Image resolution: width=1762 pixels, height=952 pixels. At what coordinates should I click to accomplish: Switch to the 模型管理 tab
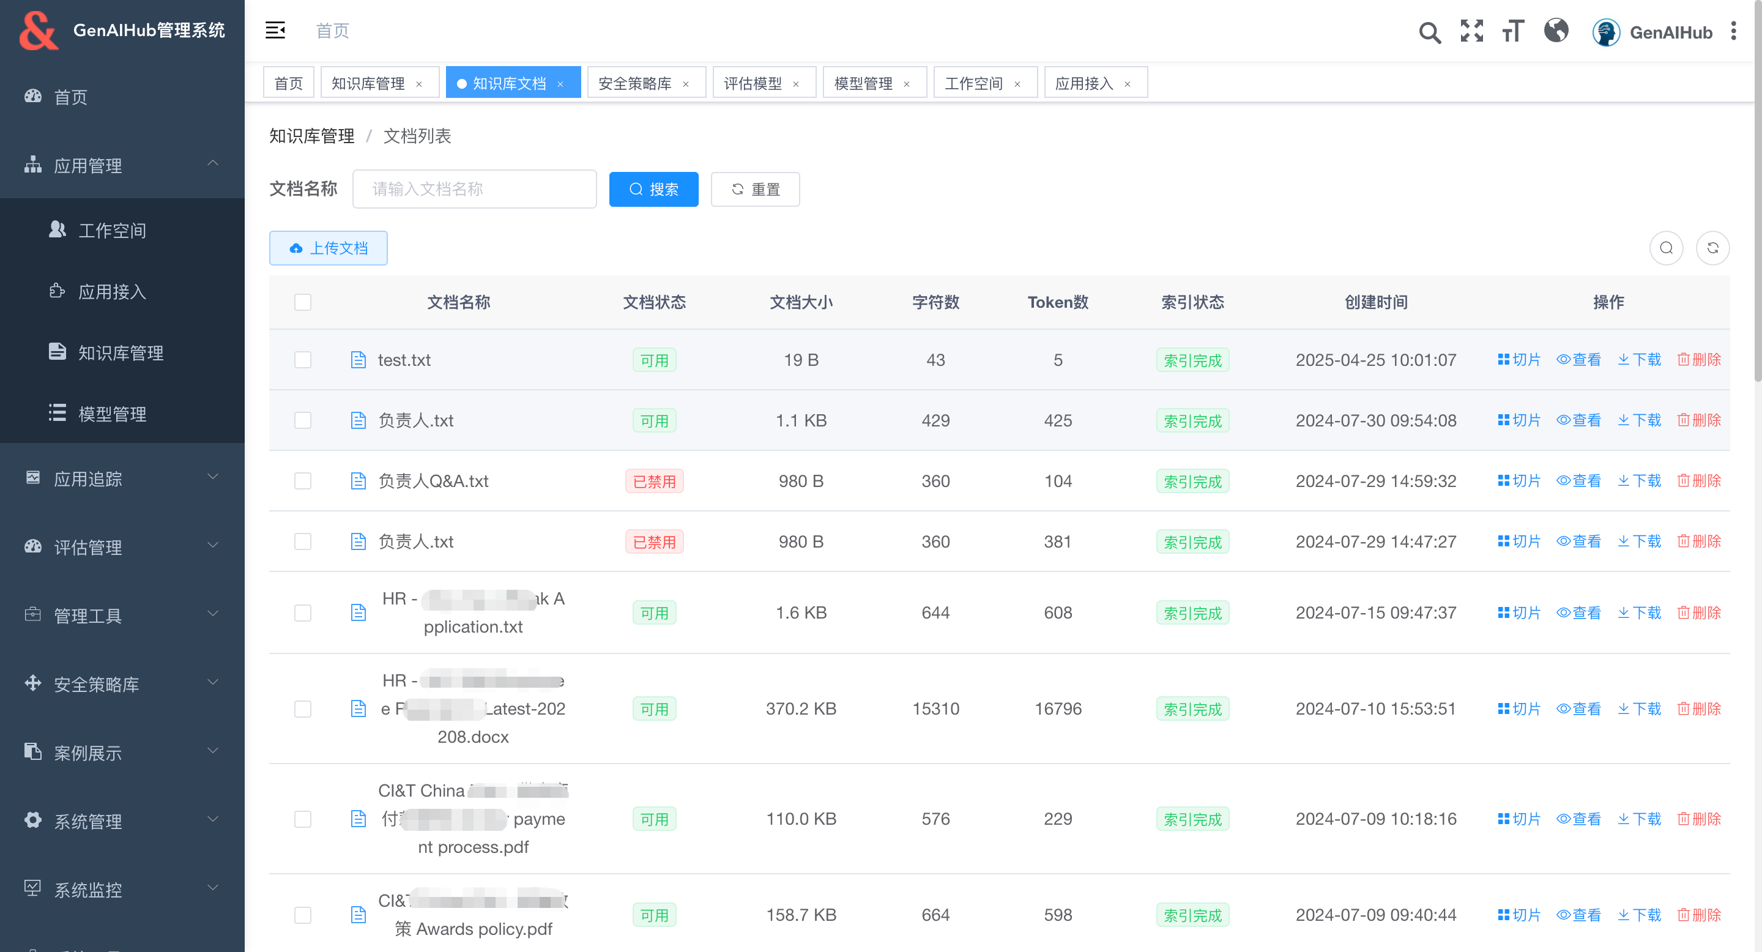pos(863,83)
